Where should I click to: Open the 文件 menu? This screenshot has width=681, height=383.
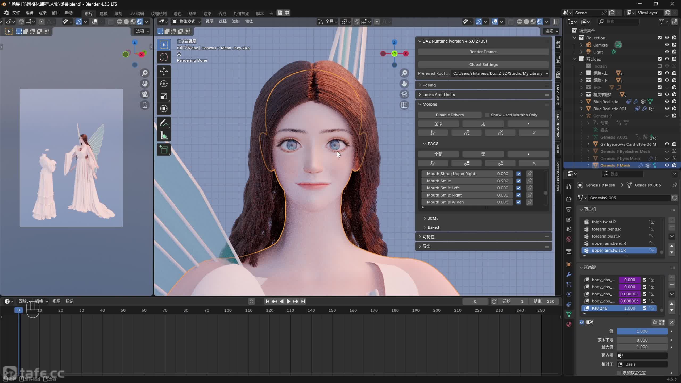tap(16, 13)
